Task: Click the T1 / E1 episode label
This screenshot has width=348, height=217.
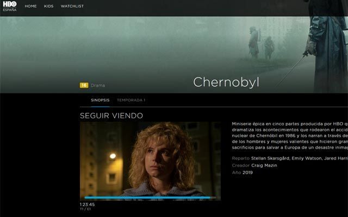Action: (x=85, y=209)
